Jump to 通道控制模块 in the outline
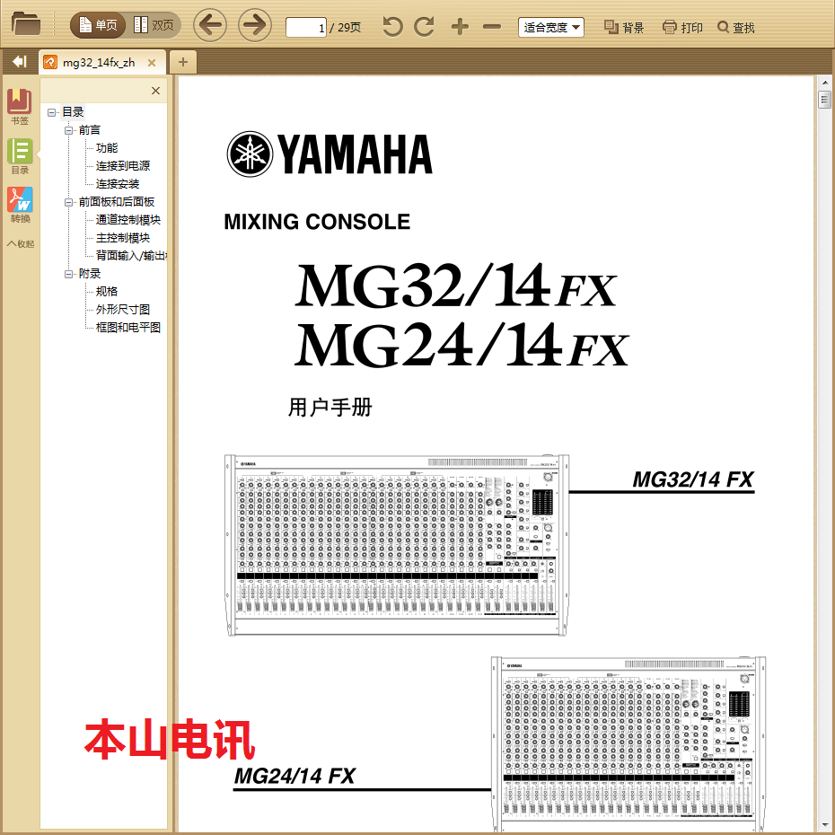The width and height of the screenshot is (835, 835). pyautogui.click(x=128, y=220)
